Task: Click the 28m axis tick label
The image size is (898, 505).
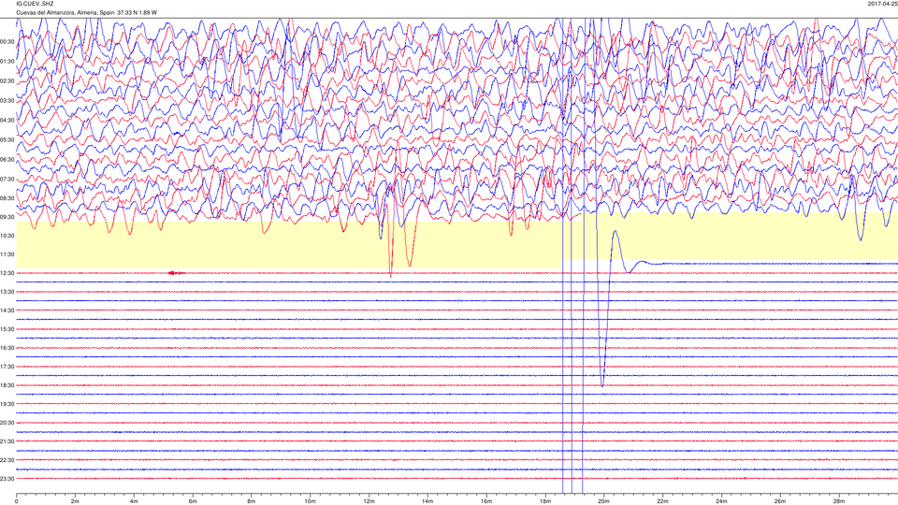Action: [839, 501]
